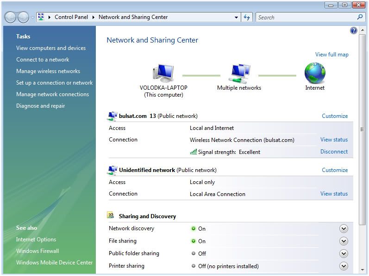
Task: Expand the Network discovery settings
Action: pos(344,228)
